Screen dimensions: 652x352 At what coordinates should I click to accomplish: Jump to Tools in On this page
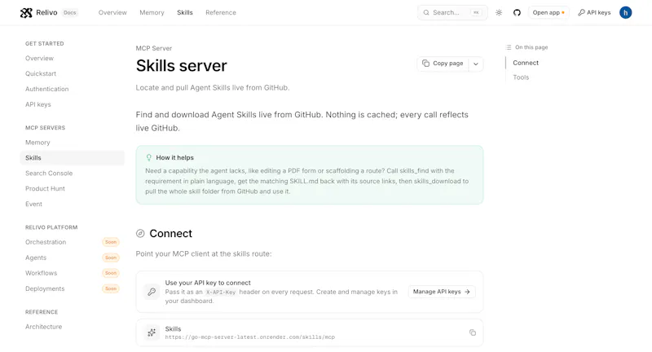[x=521, y=77]
